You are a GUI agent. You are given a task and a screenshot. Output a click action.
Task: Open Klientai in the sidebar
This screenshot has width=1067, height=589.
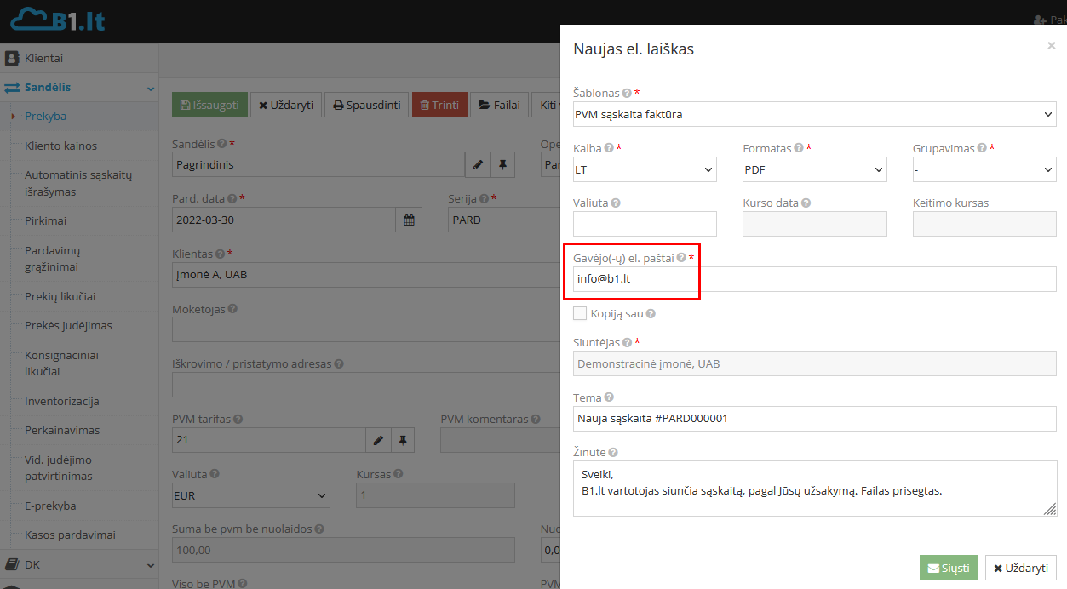[43, 59]
